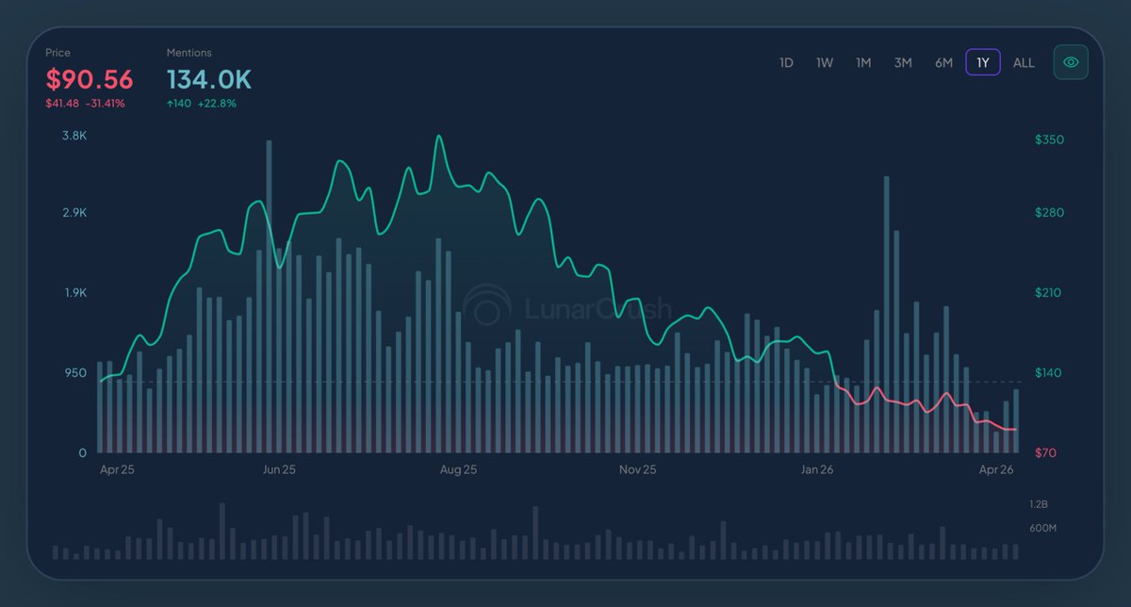Click the -31.41% price change text
Image resolution: width=1131 pixels, height=607 pixels.
(104, 103)
